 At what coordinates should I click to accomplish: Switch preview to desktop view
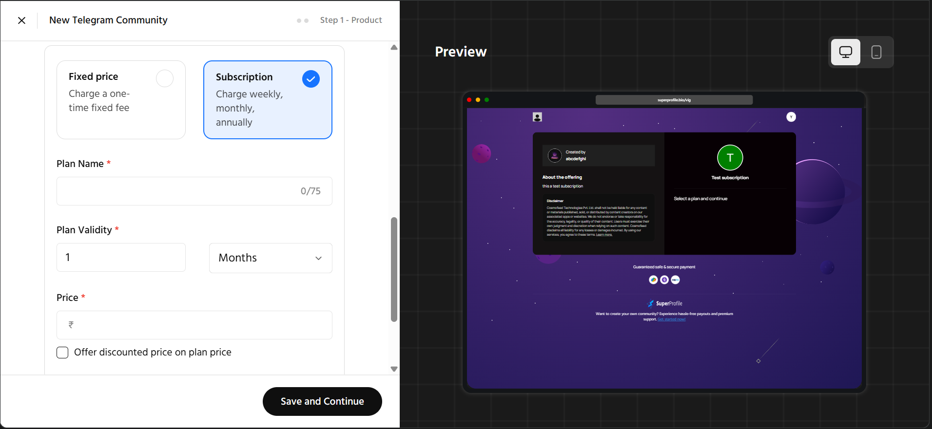(845, 52)
